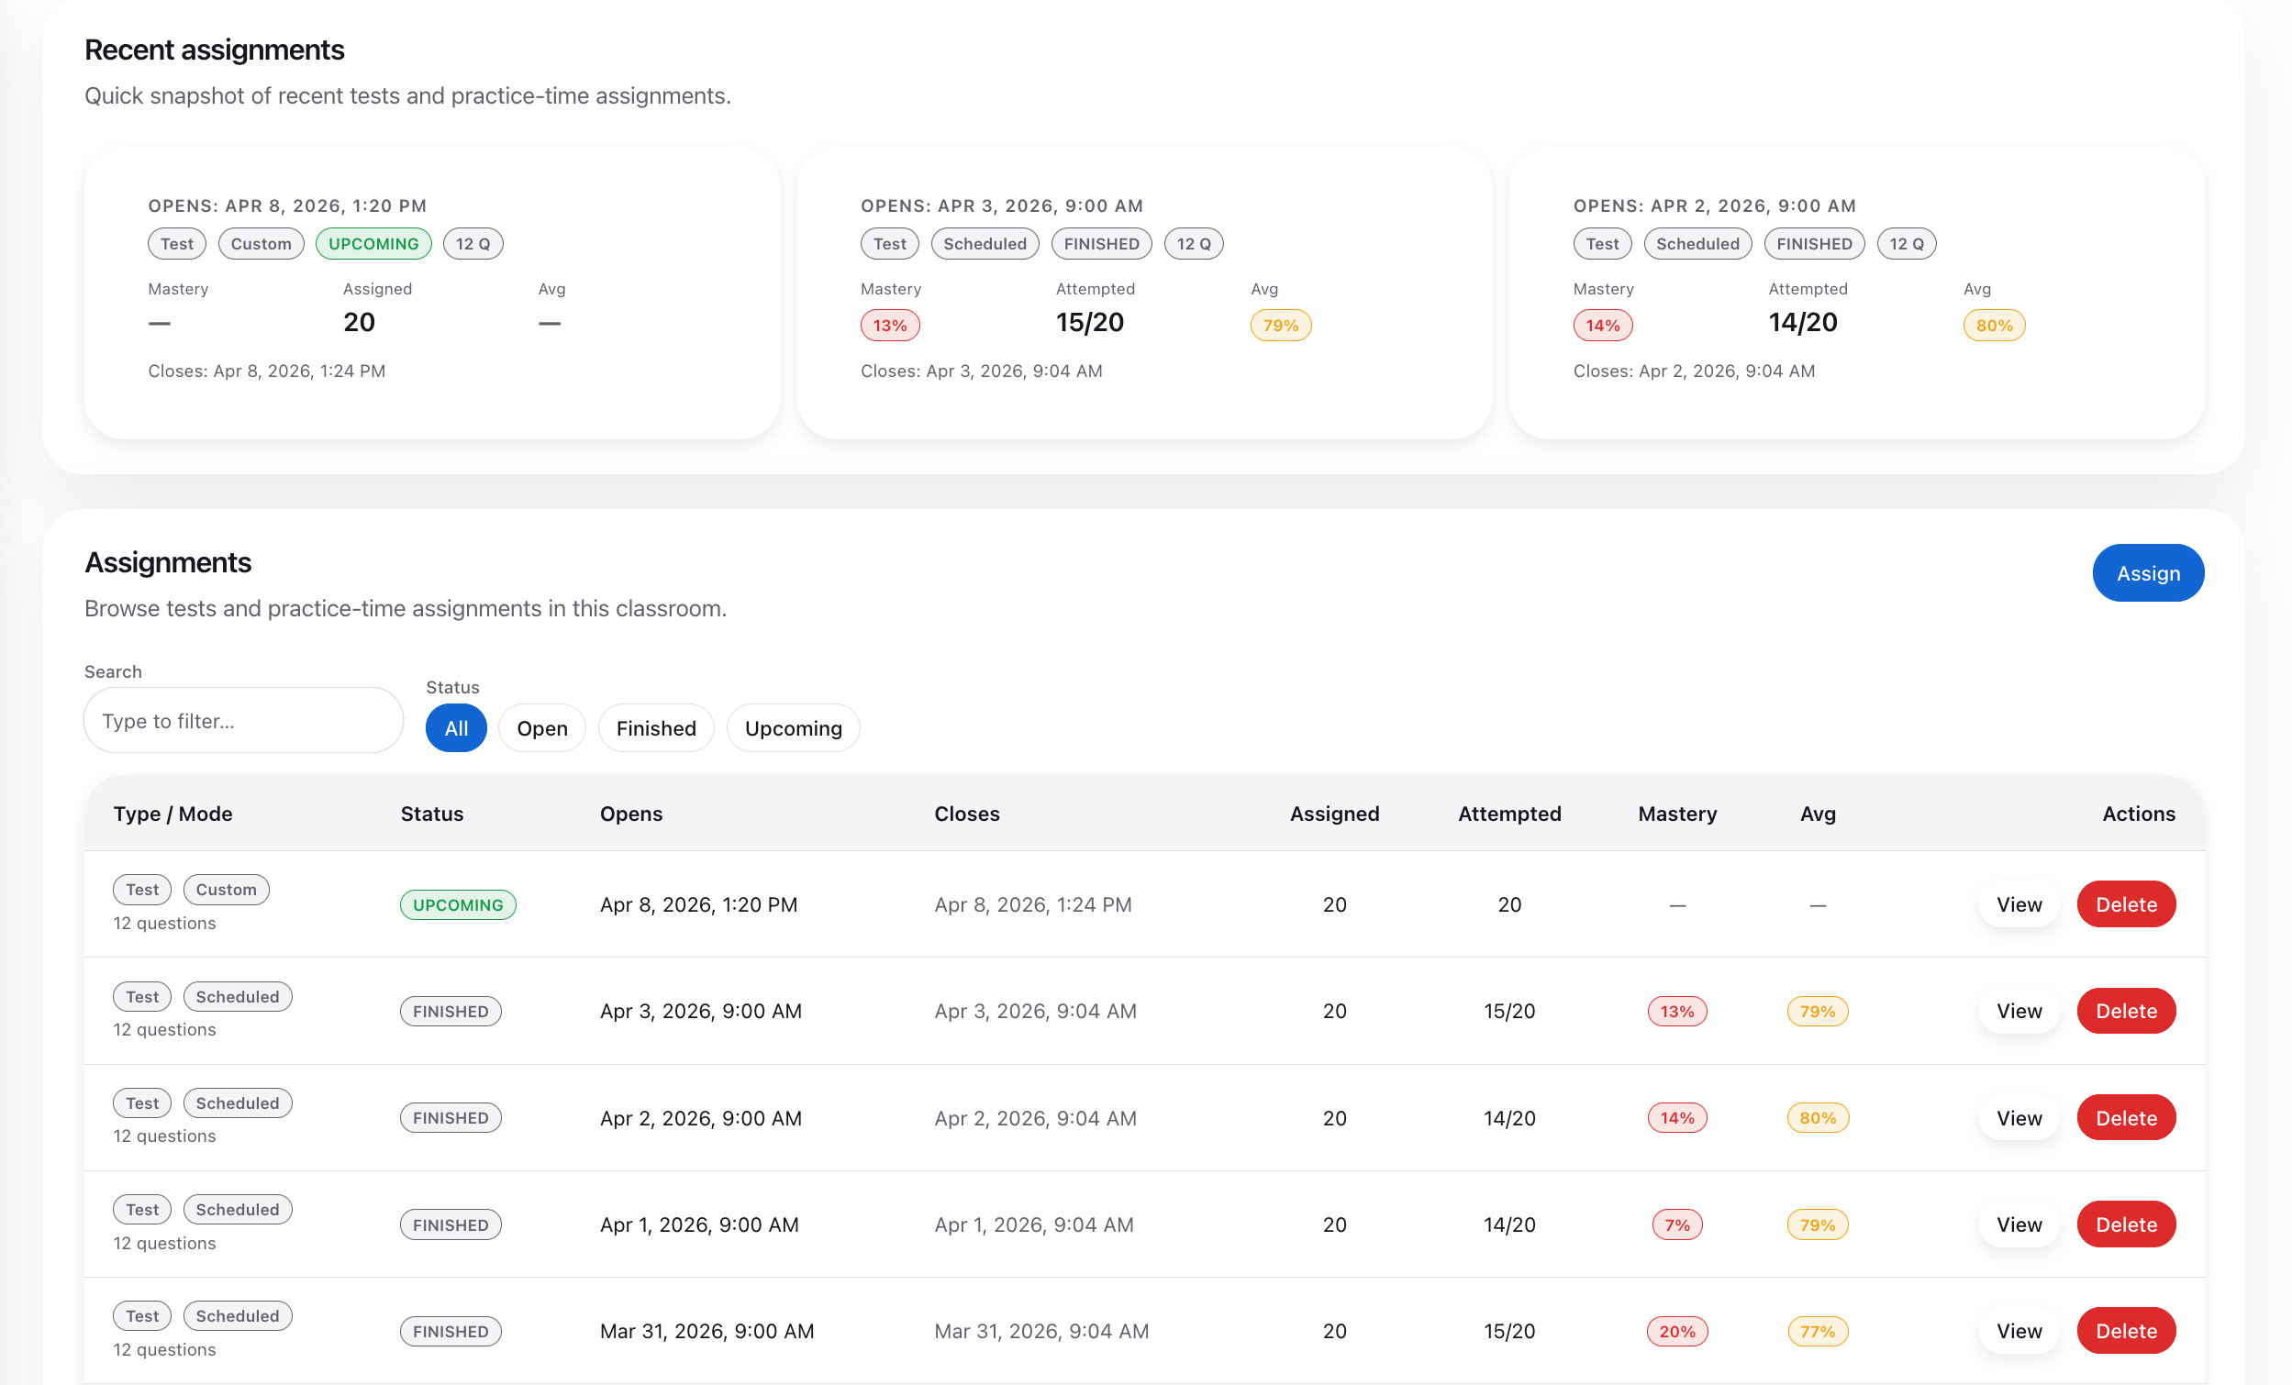Click the 14% mastery badge in the Apr 2 card
This screenshot has height=1385, width=2292.
click(x=1603, y=326)
